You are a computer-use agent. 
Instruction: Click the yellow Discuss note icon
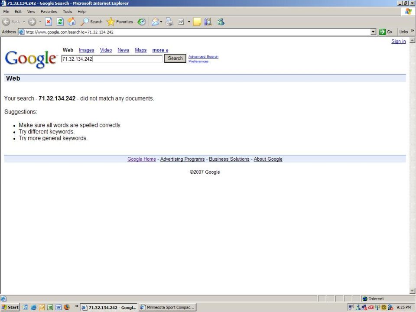(197, 22)
